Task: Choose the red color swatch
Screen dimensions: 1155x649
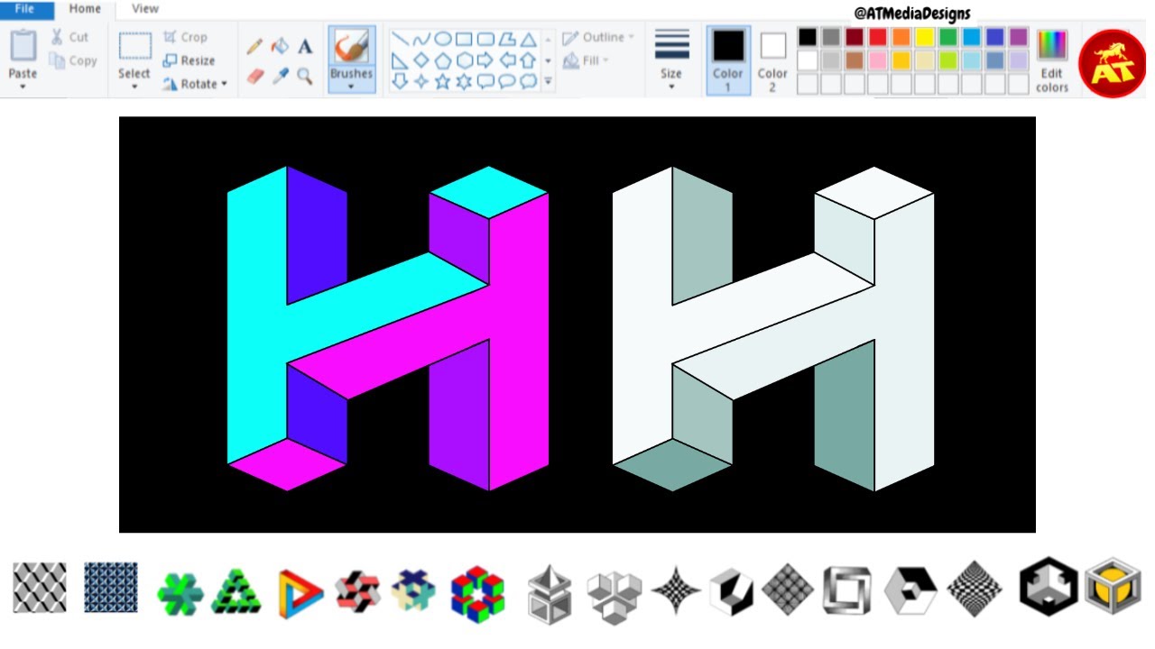Action: pyautogui.click(x=877, y=37)
